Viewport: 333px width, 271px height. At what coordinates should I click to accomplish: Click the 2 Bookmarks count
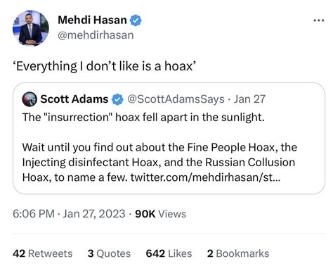(238, 253)
